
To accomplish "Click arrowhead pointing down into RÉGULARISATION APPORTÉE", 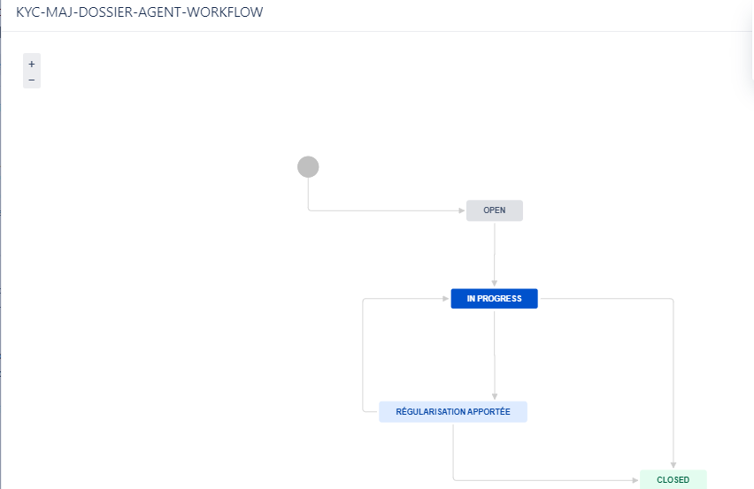I will point(495,396).
